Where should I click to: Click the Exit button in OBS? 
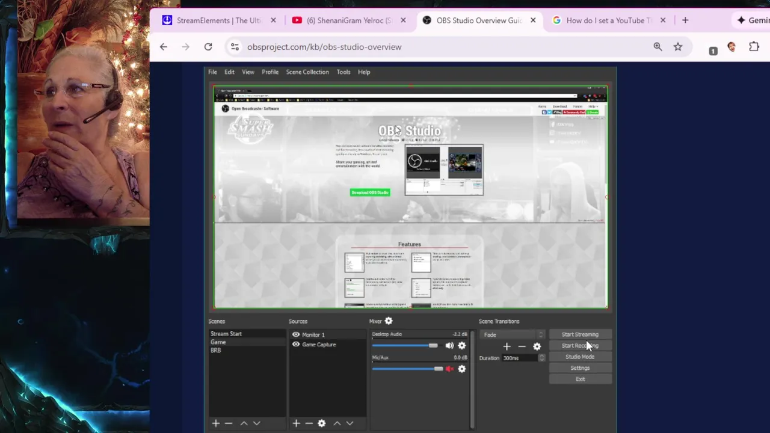(x=580, y=379)
